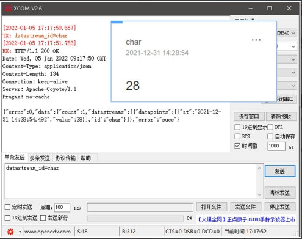The width and height of the screenshot is (302, 239).
Task: Click the file send progress bar
Action: [135, 218]
